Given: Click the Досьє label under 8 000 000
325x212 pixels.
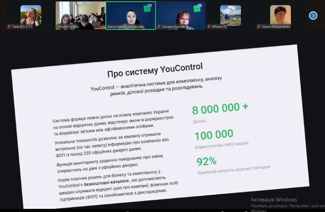Looking at the screenshot, I should coord(199,121).
